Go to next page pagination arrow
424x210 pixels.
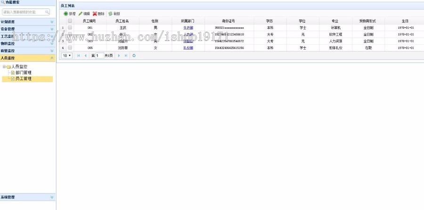(x=119, y=56)
